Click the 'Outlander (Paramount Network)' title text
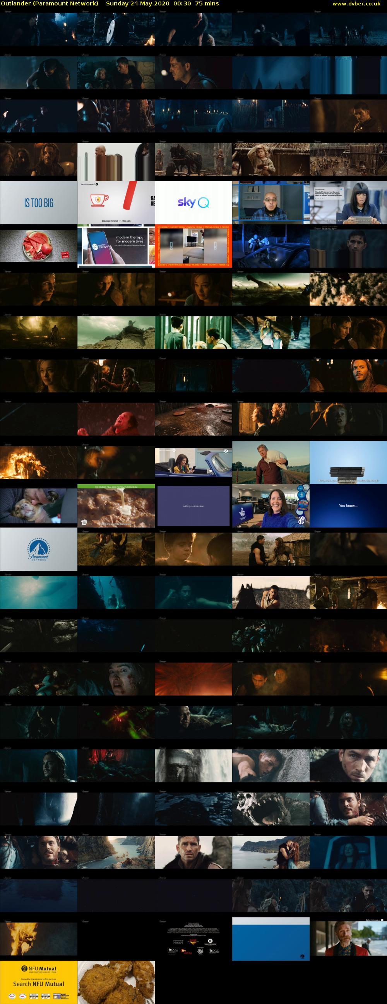This screenshot has height=1004, width=387. (x=50, y=3)
